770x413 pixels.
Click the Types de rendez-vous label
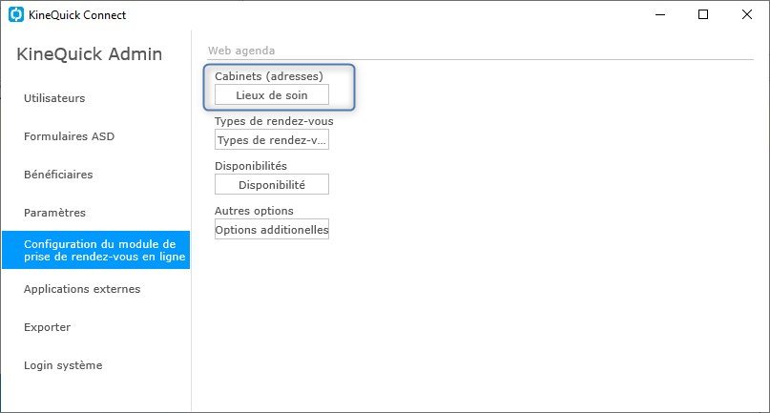pyautogui.click(x=274, y=121)
